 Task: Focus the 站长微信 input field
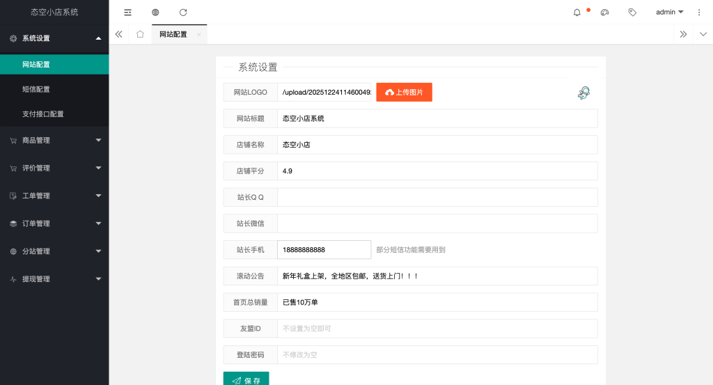coord(437,223)
